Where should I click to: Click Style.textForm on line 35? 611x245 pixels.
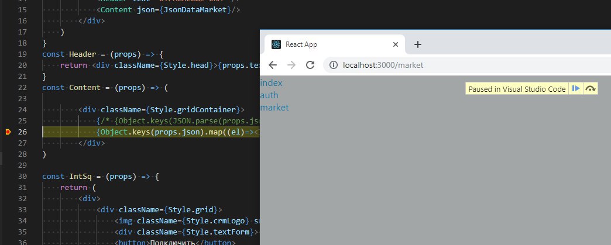[220, 232]
